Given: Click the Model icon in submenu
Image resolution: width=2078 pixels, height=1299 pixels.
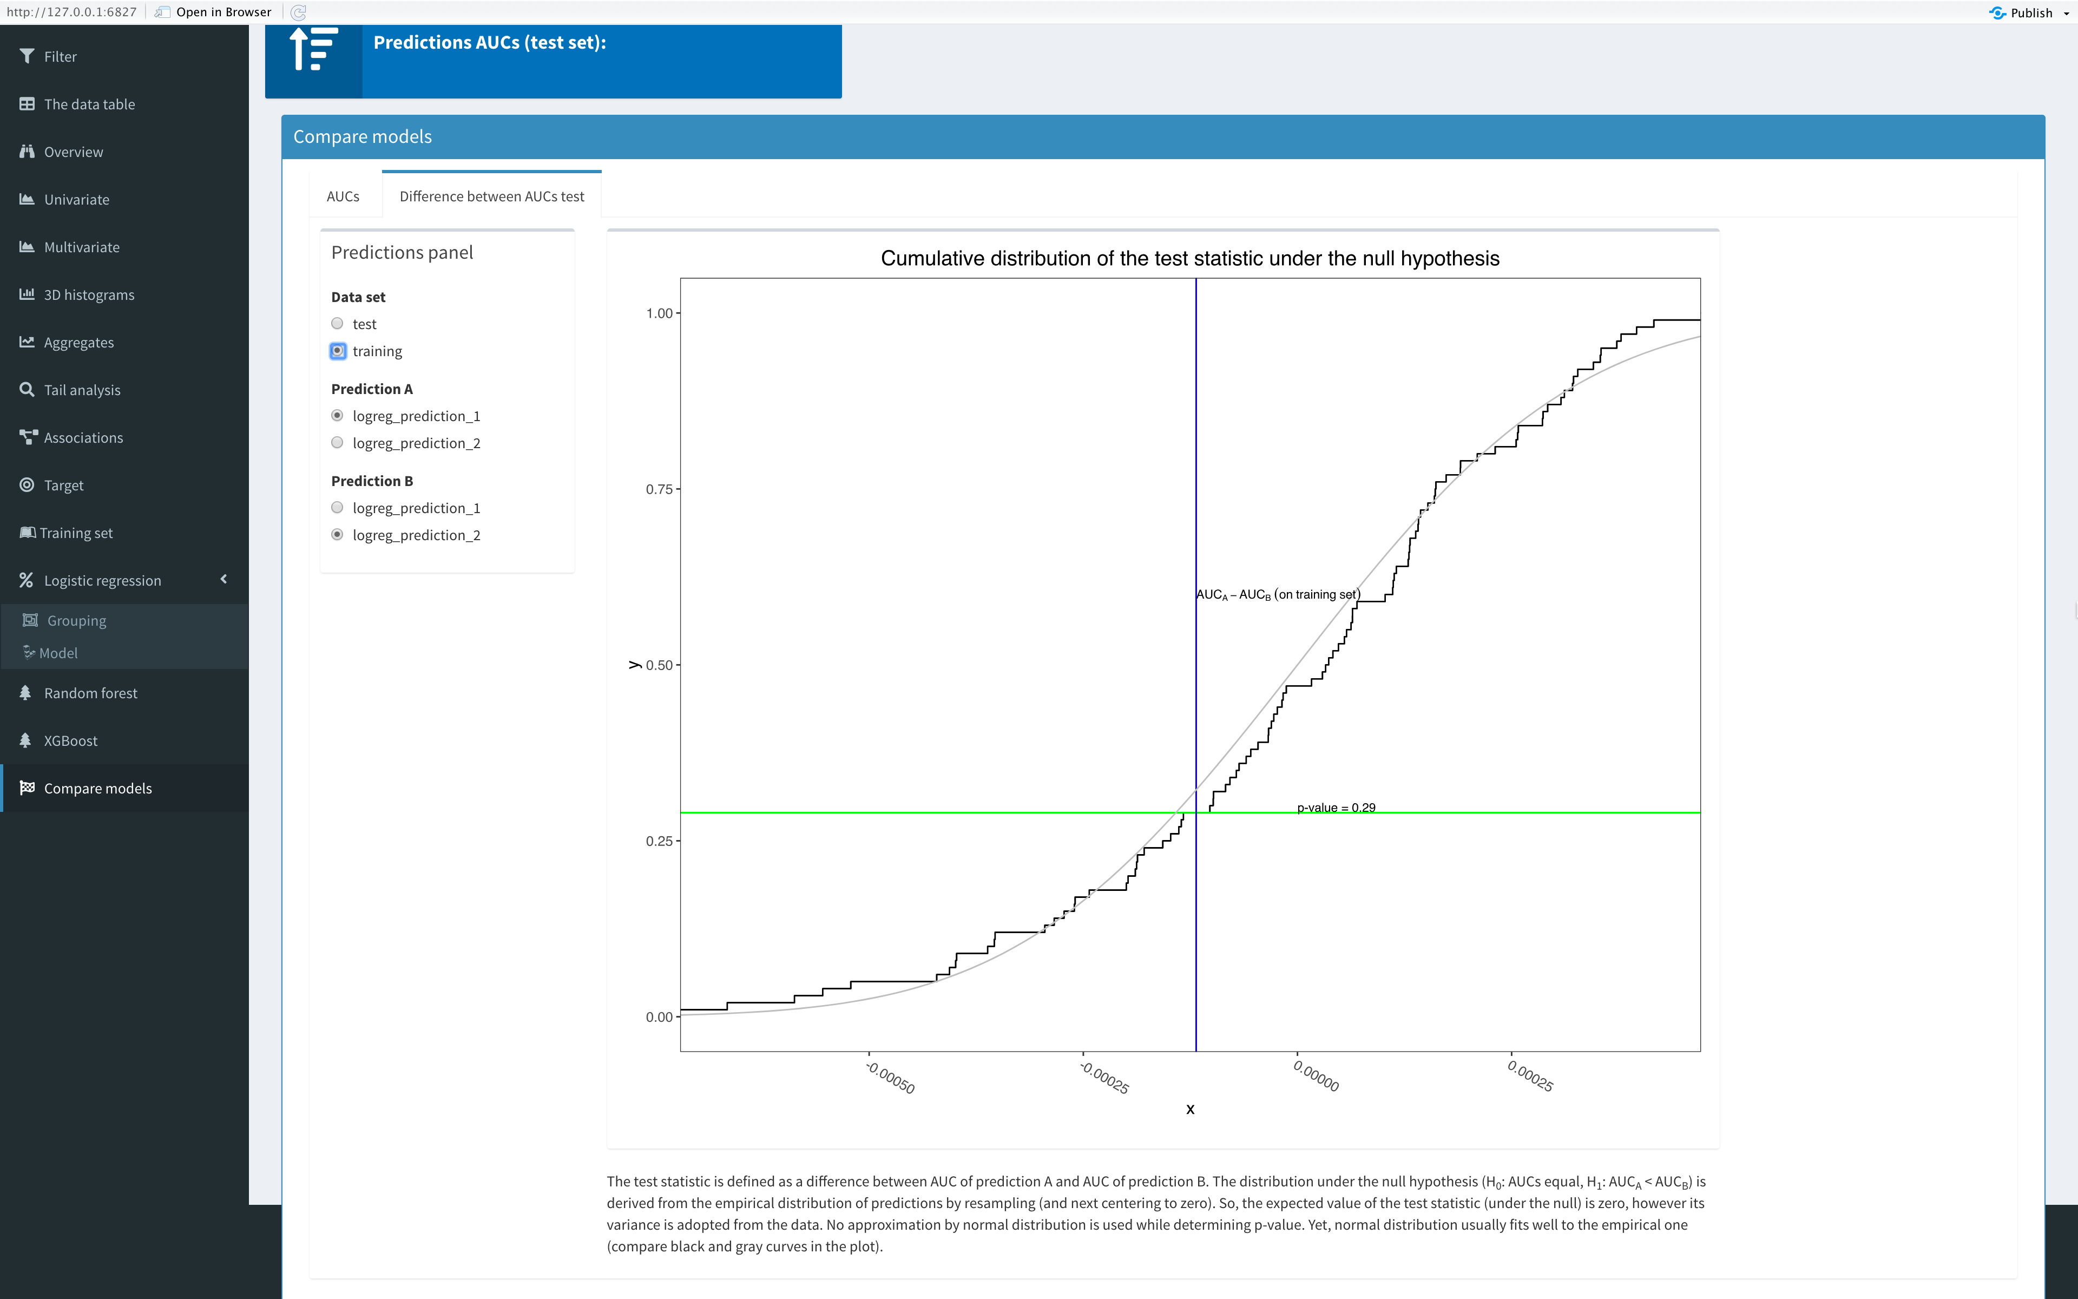Looking at the screenshot, I should tap(28, 653).
